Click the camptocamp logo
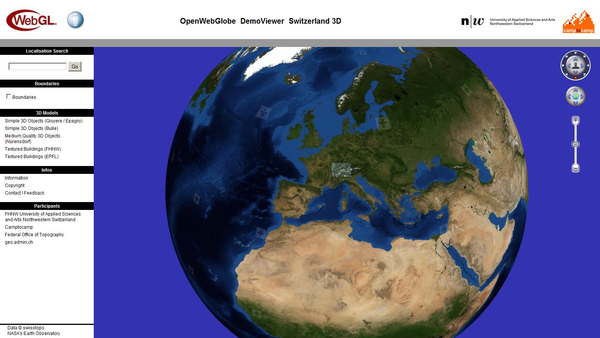The width and height of the screenshot is (600, 338). (578, 22)
